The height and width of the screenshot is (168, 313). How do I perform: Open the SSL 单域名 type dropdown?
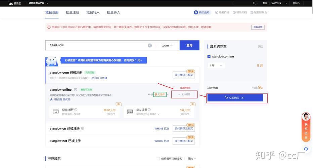click(154, 114)
